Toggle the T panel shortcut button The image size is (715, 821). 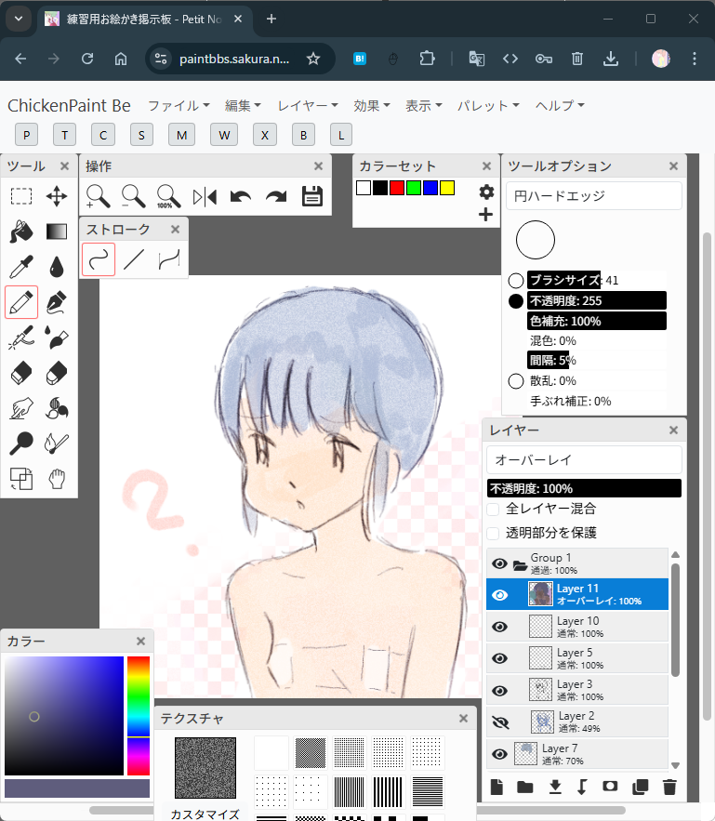point(65,135)
